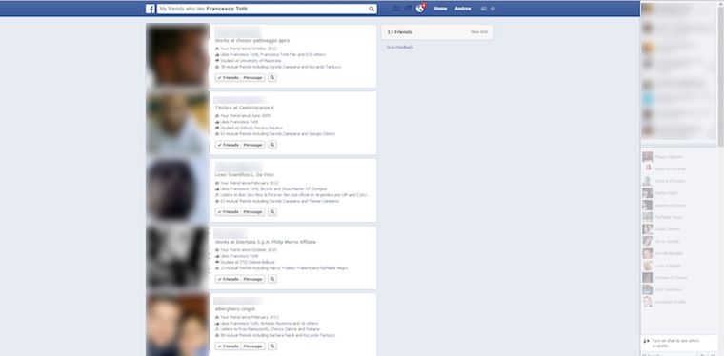Viewport: 724px width, 356px height.
Task: Click the search magnifier in the top search bar
Action: [x=372, y=9]
